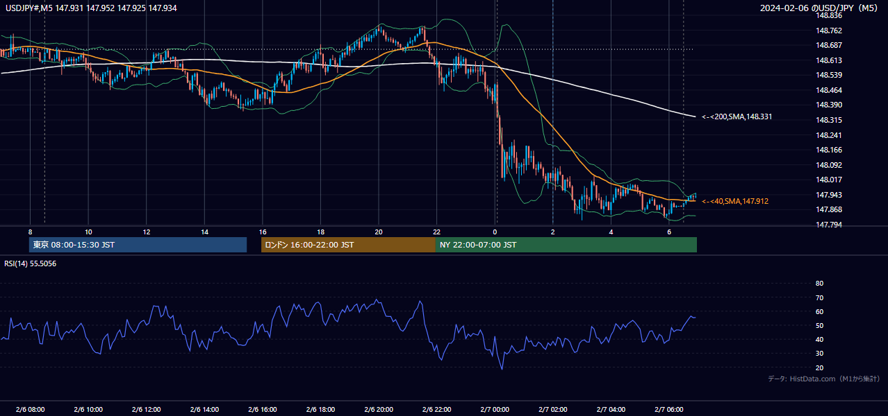
Task: Click price axis value 147.868
Action: pos(828,209)
